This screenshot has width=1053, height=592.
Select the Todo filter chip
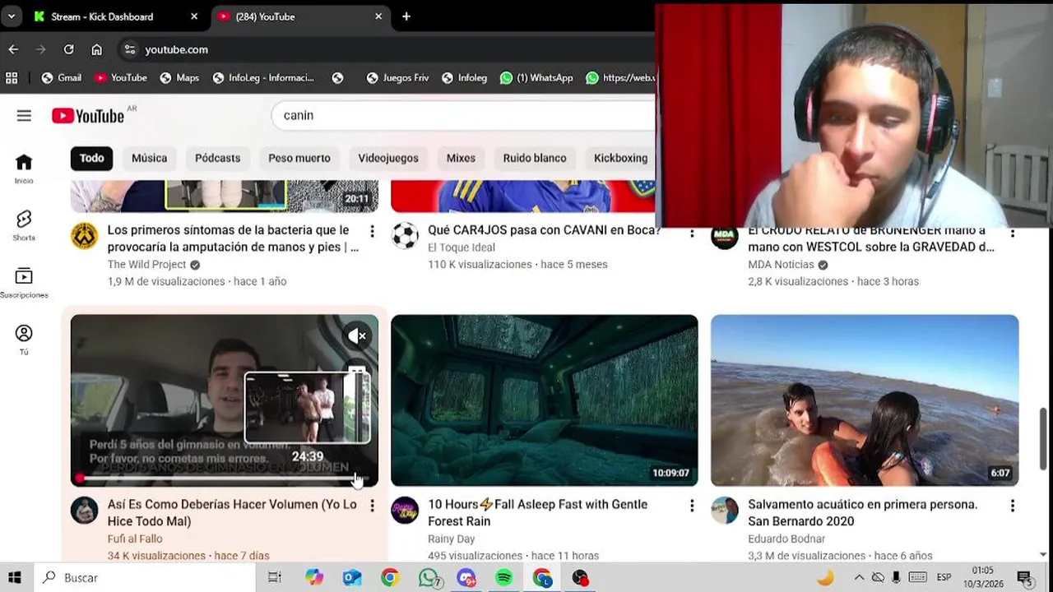(x=92, y=158)
